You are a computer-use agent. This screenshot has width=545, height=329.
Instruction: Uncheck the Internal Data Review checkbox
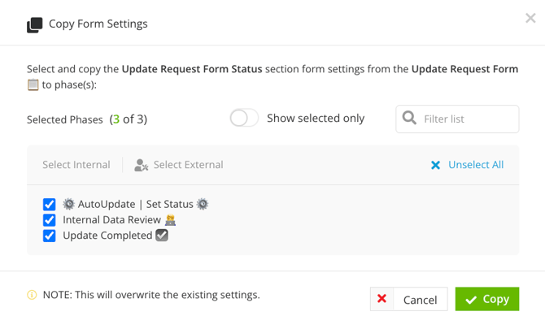(x=50, y=220)
